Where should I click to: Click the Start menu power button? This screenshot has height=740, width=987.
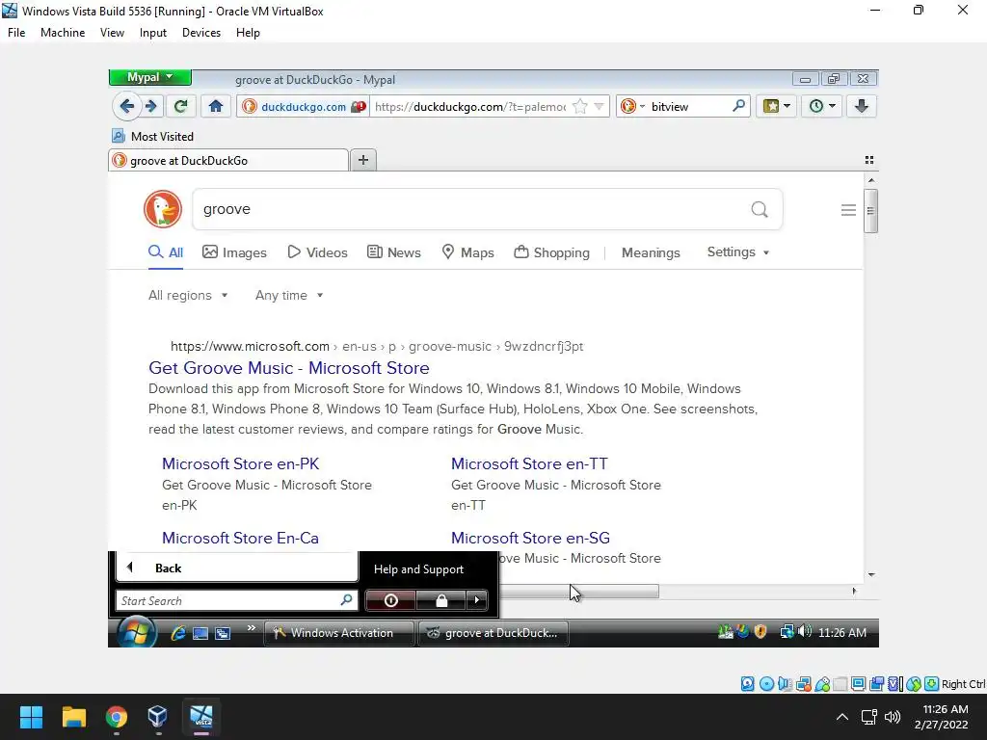[x=390, y=600]
